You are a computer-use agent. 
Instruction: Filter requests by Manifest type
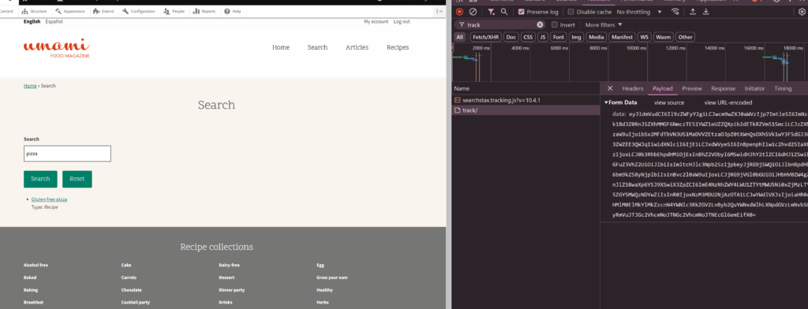(622, 37)
